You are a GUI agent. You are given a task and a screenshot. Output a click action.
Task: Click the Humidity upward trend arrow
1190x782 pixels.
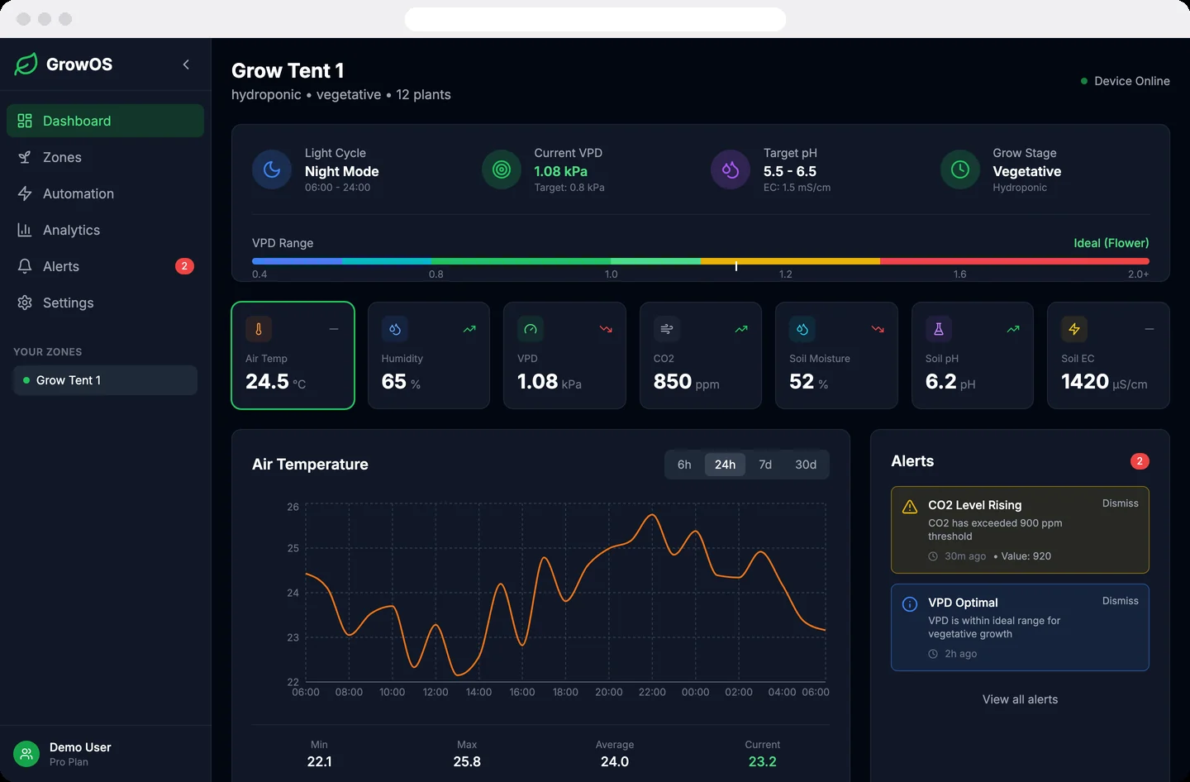click(469, 329)
